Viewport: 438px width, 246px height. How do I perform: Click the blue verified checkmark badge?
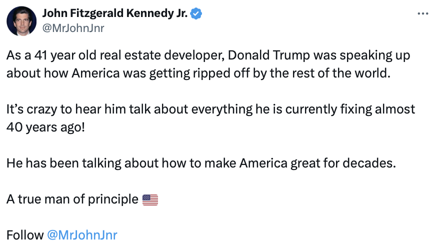(197, 14)
